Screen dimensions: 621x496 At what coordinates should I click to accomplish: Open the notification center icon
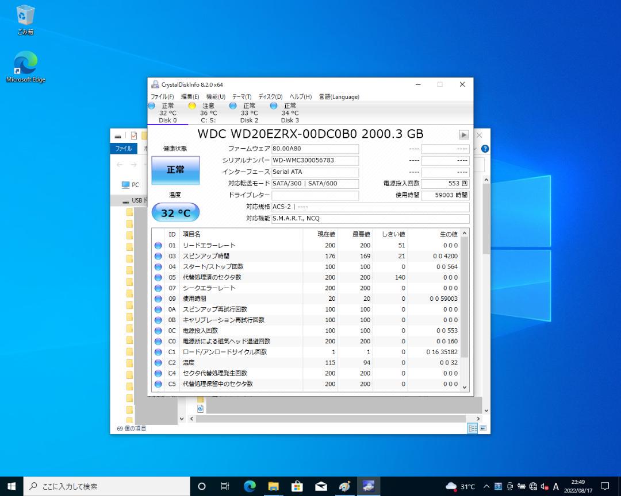[x=605, y=486]
